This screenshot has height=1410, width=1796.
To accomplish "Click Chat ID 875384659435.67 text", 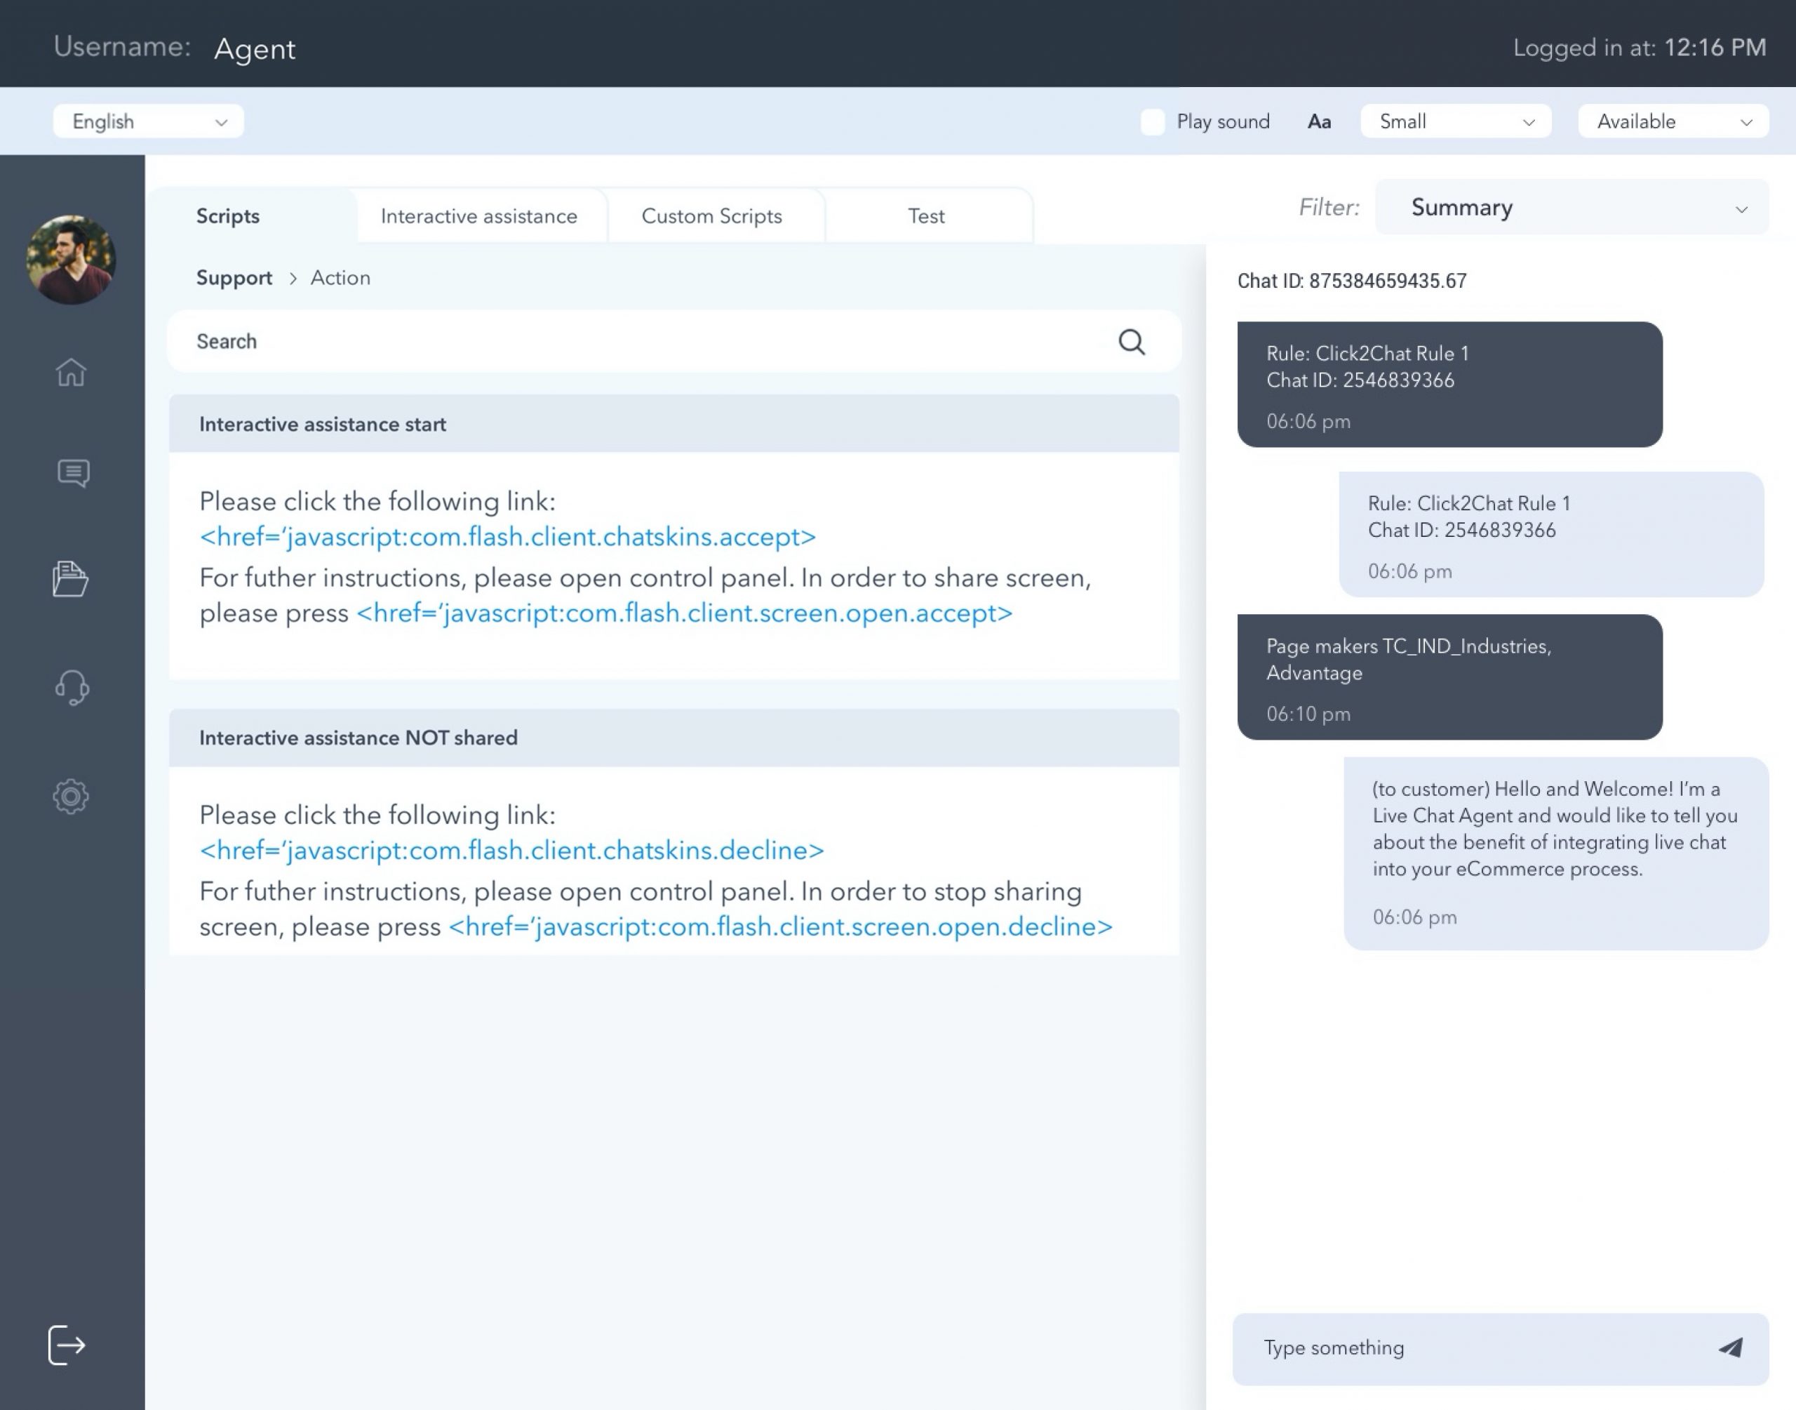I will pyautogui.click(x=1351, y=281).
